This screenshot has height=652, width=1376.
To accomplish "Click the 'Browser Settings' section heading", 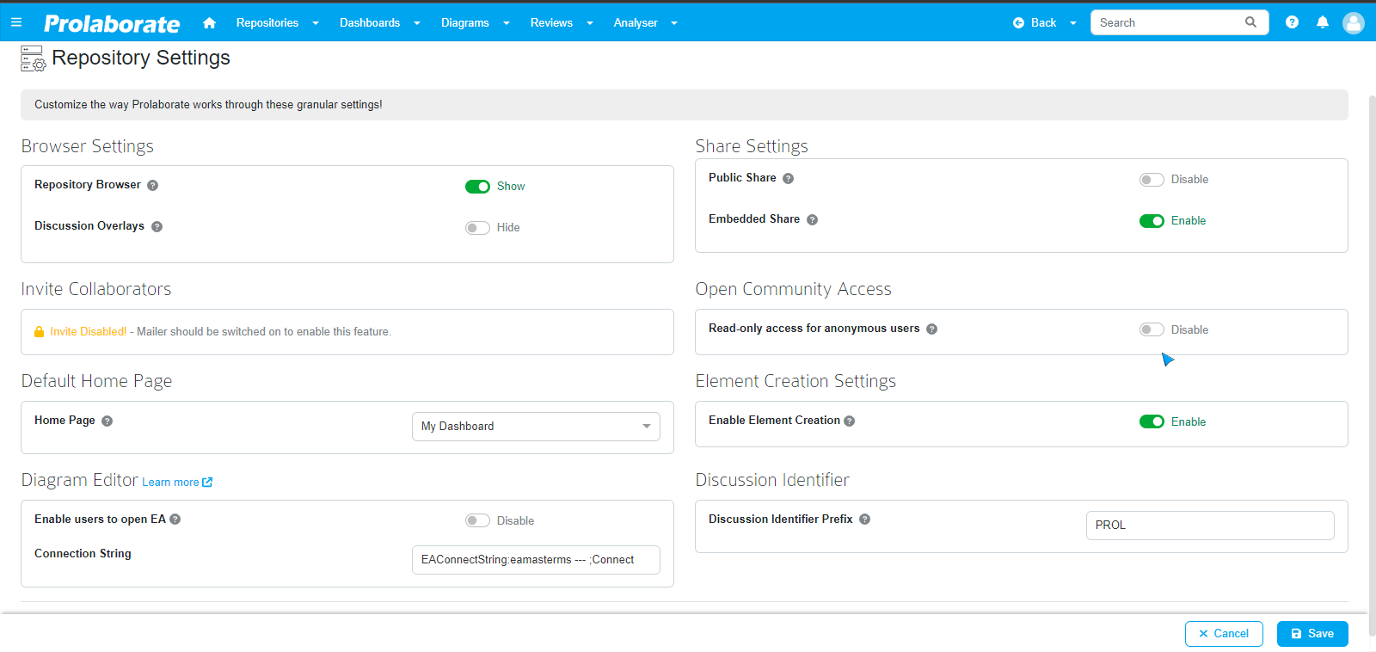I will tap(88, 146).
